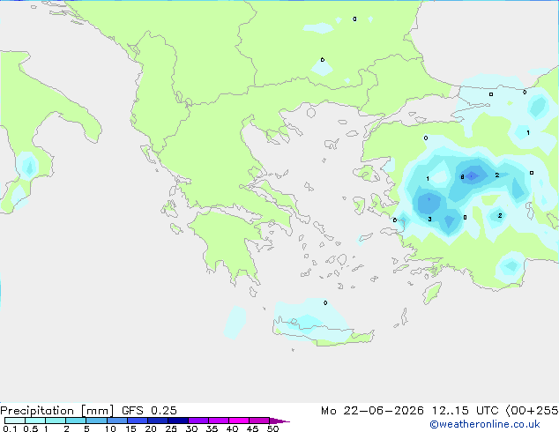The width and height of the screenshot is (559, 432).
Task: Select the 5–10 mm blue legend swatch
Action: [96, 421]
